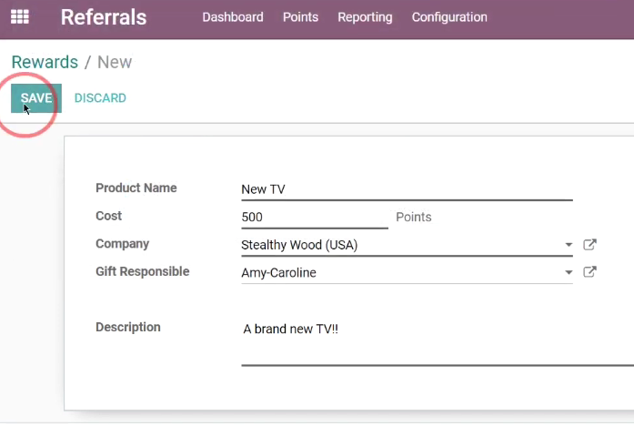
Task: Open the Configuration menu
Action: click(x=449, y=17)
